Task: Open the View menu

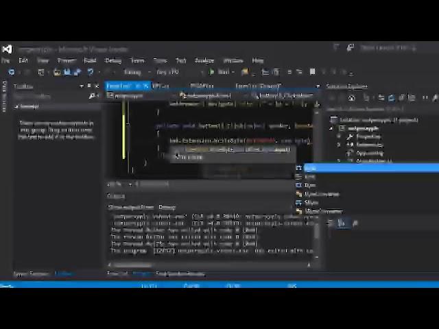Action: pos(43,61)
